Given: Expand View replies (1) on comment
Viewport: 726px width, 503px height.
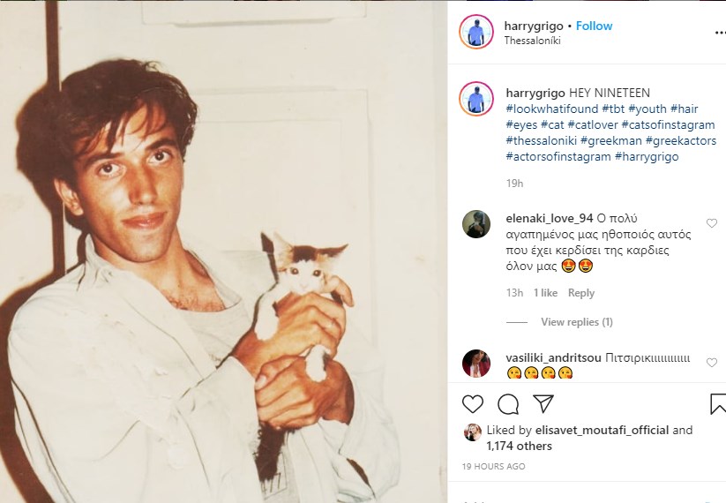Looking at the screenshot, I should [x=576, y=322].
